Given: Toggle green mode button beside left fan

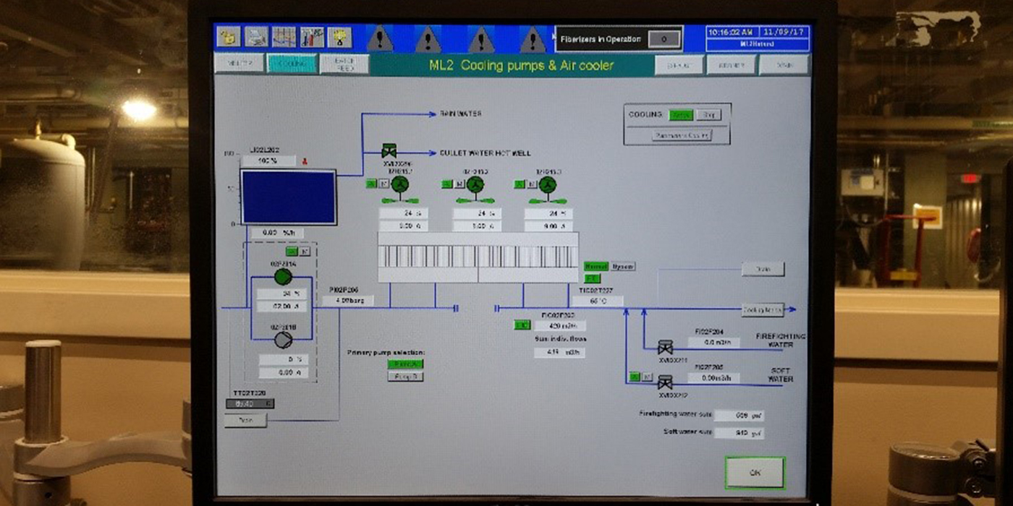Looking at the screenshot, I should [371, 184].
